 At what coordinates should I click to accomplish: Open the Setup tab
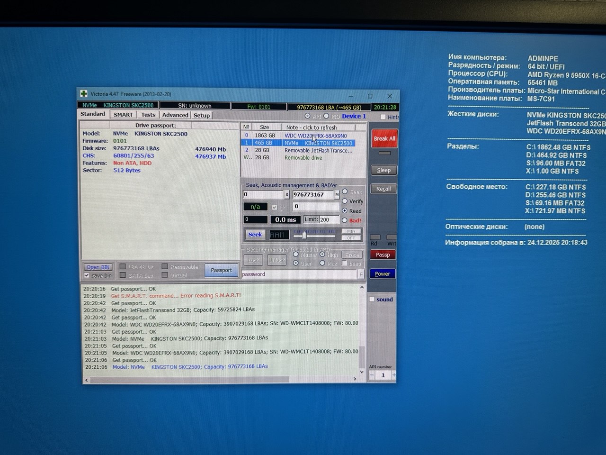[x=202, y=115]
